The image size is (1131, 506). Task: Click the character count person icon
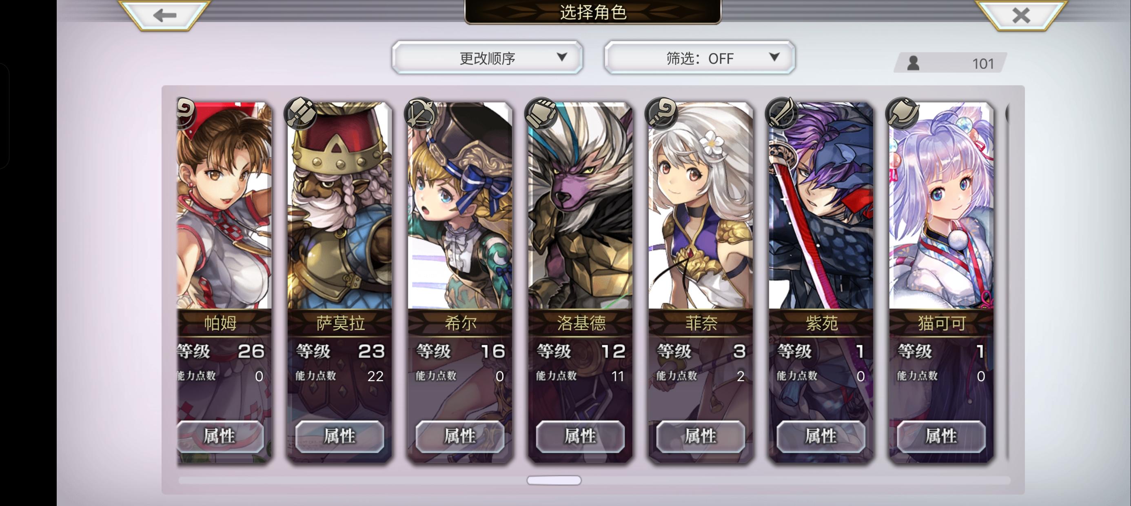point(913,63)
